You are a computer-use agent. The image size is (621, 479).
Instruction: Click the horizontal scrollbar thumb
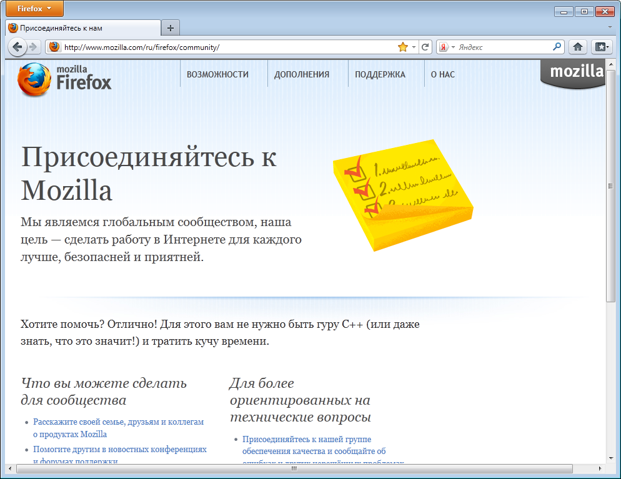point(294,469)
